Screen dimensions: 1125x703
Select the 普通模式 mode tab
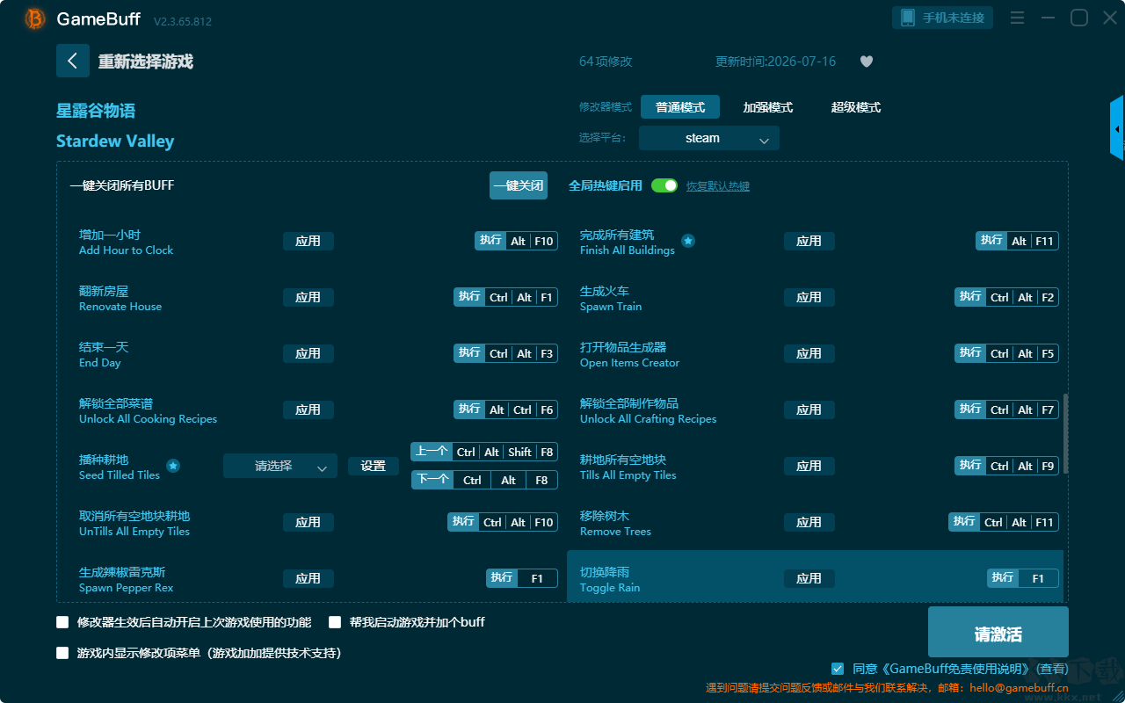tap(680, 107)
